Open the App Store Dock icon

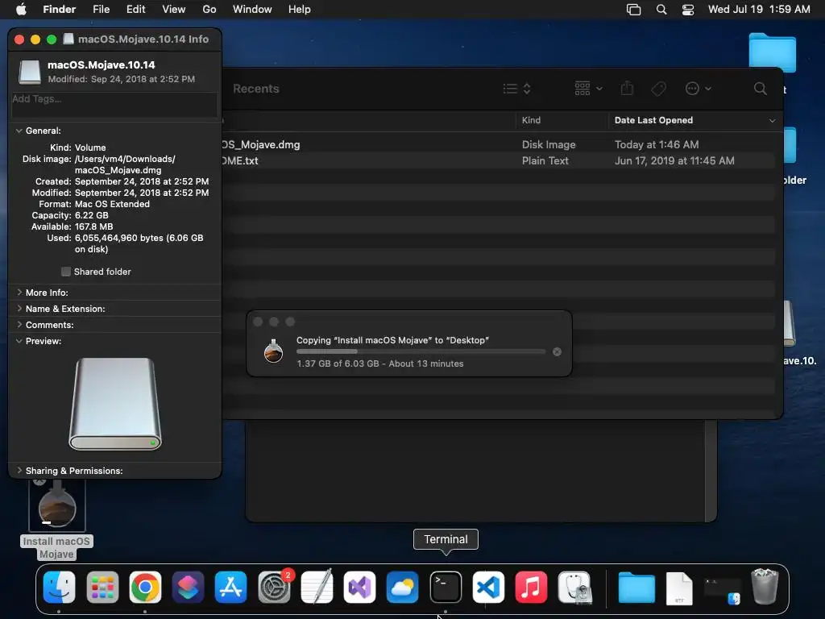coord(231,587)
